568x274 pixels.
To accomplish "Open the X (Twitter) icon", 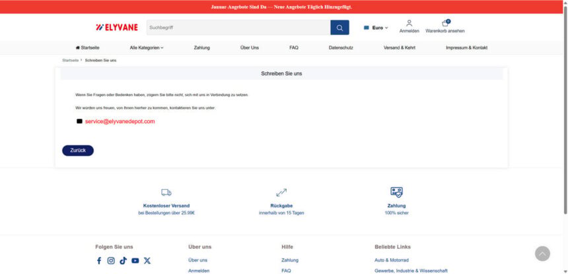I will tap(147, 261).
